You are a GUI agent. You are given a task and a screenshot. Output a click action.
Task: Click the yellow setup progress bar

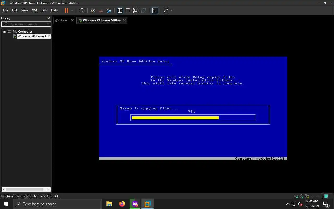click(175, 118)
